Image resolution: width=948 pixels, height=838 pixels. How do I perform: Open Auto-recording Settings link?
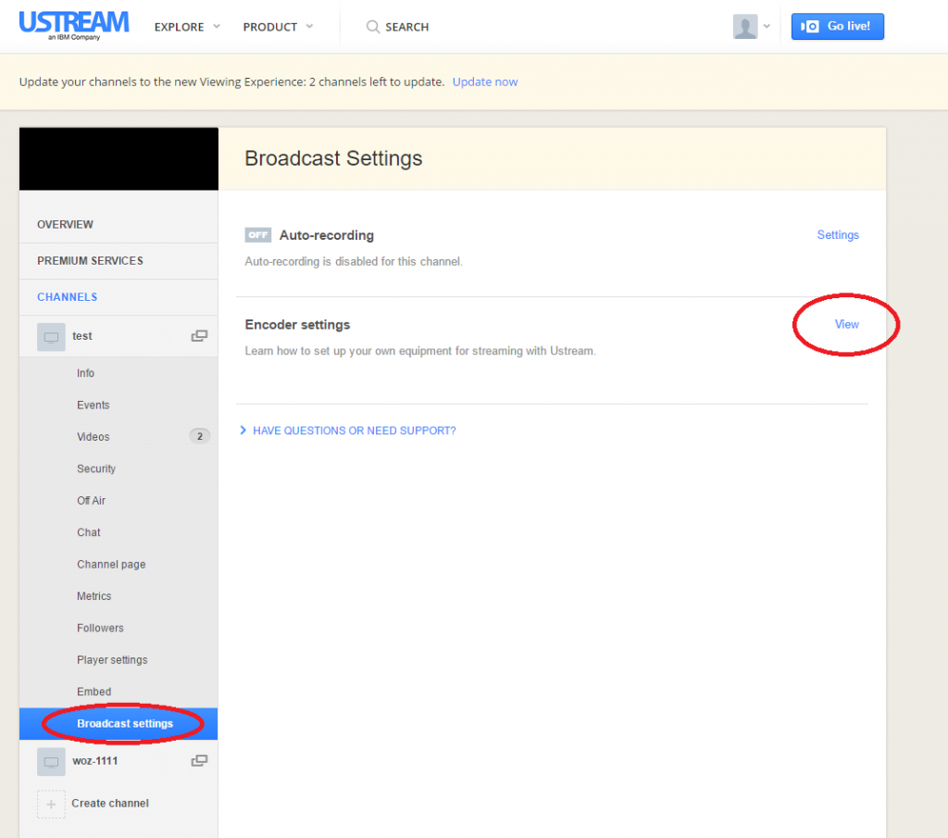tap(838, 234)
